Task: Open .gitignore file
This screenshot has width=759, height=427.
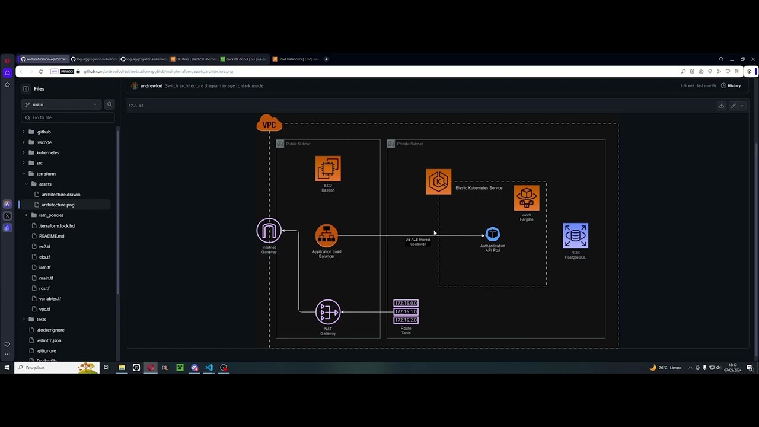Action: click(x=46, y=351)
